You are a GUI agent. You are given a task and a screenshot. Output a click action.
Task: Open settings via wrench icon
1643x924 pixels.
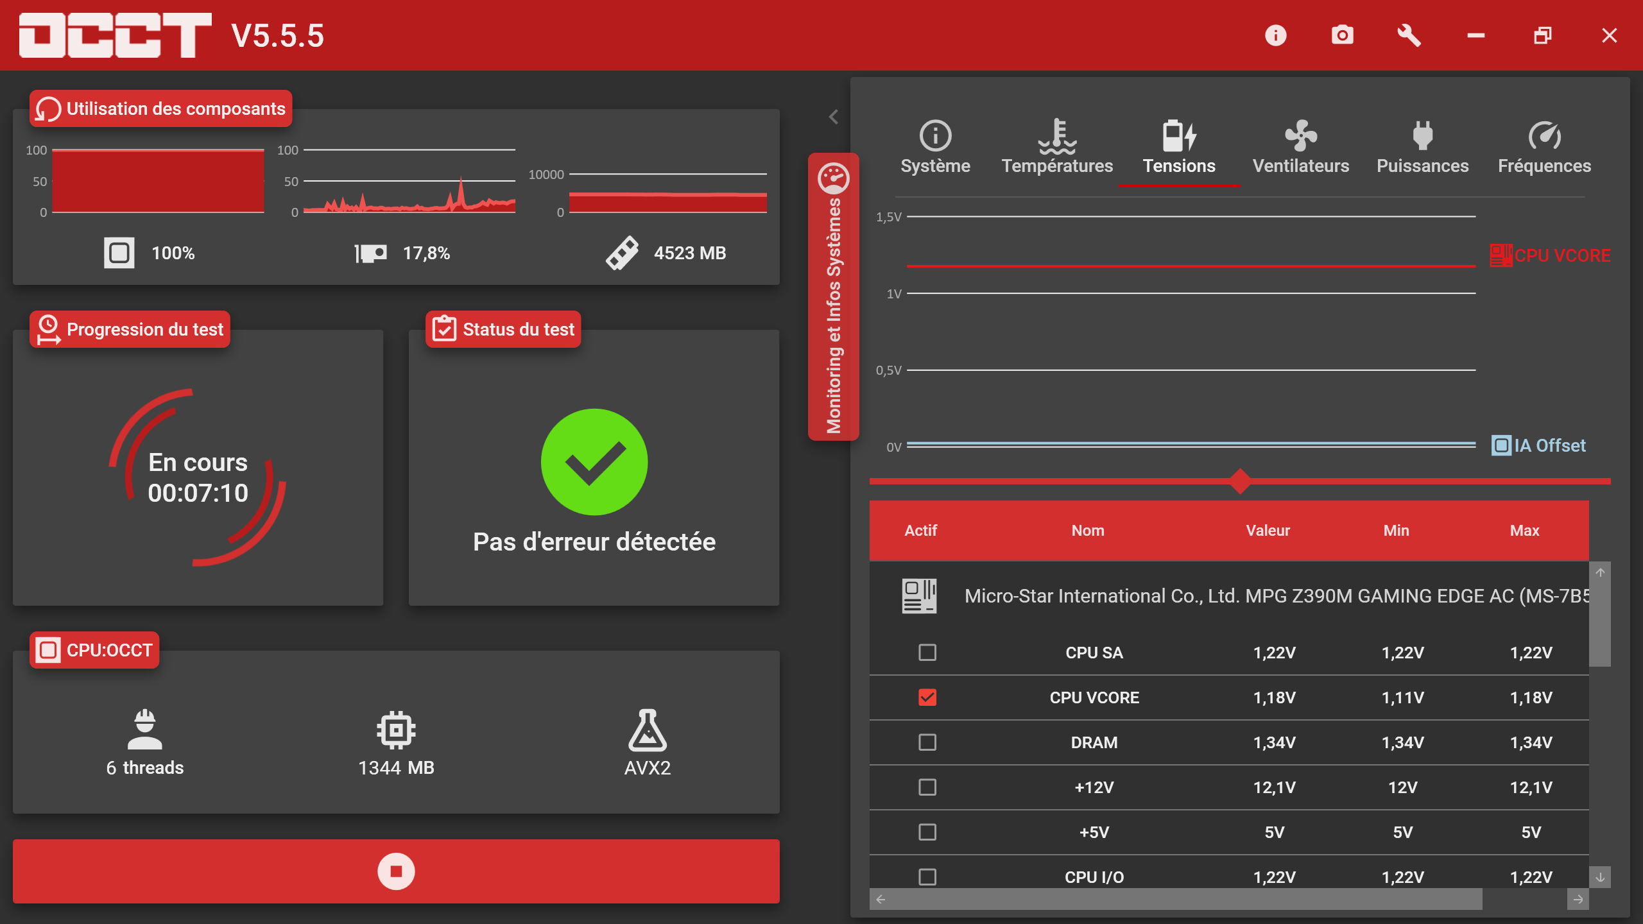coord(1409,35)
